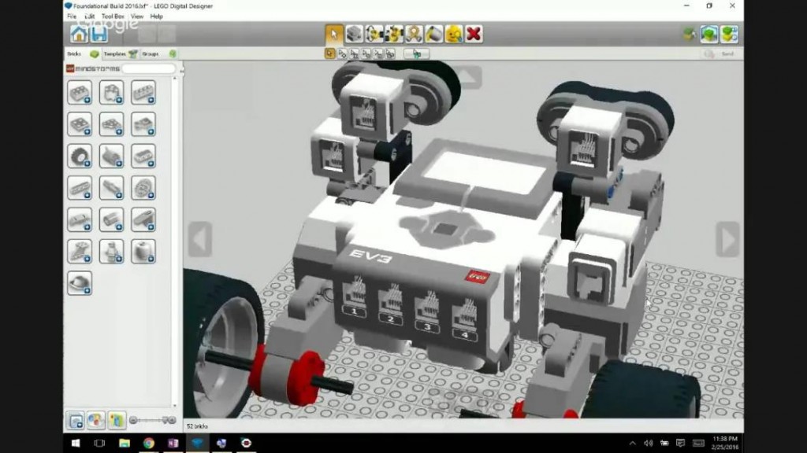The height and width of the screenshot is (453, 807).
Task: Open View mode icon left of Build mode
Action: click(690, 35)
